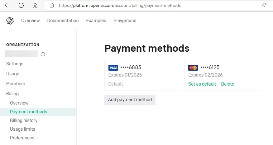Collapse the Billing section in sidebar
This screenshot has width=273, height=145.
[x=12, y=94]
